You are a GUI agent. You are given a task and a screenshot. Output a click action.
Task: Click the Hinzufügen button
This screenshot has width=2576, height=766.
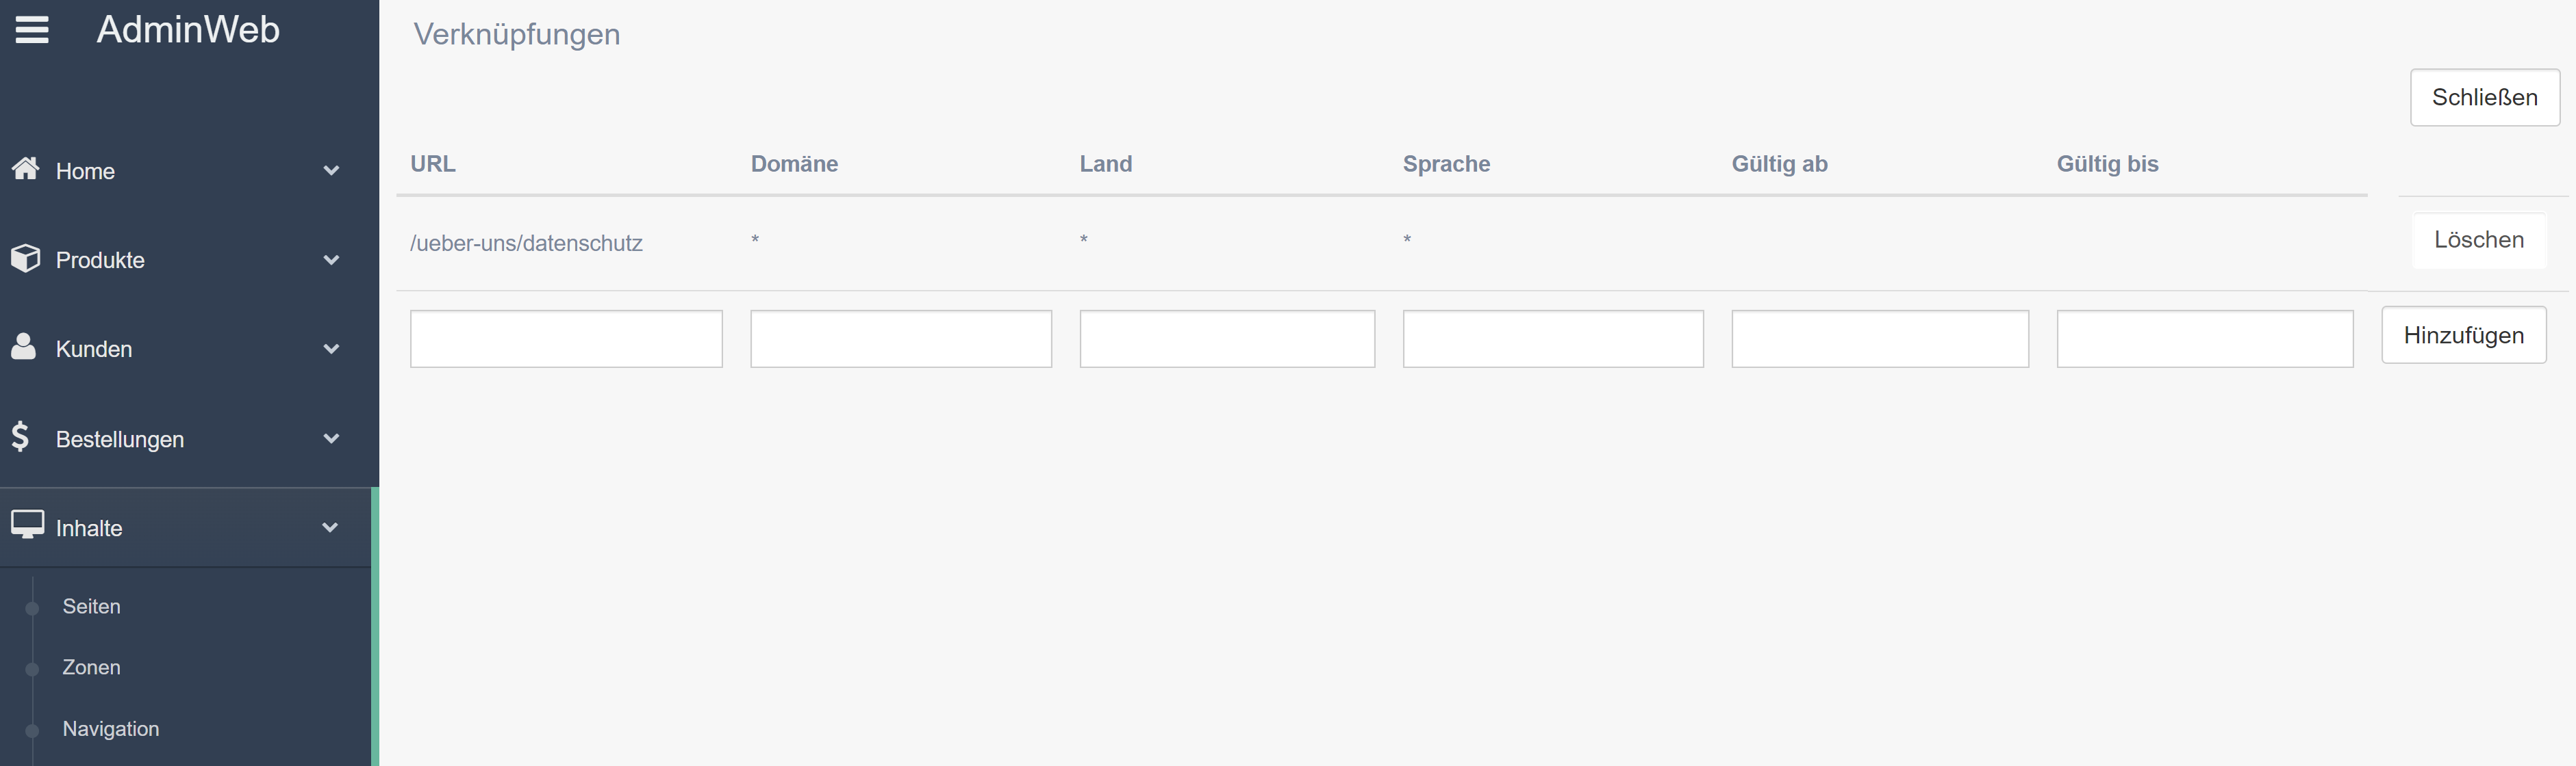tap(2463, 334)
